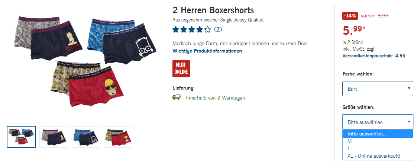Click the empty fifth rating star
This screenshot has width=414, height=161.
tap(208, 30)
